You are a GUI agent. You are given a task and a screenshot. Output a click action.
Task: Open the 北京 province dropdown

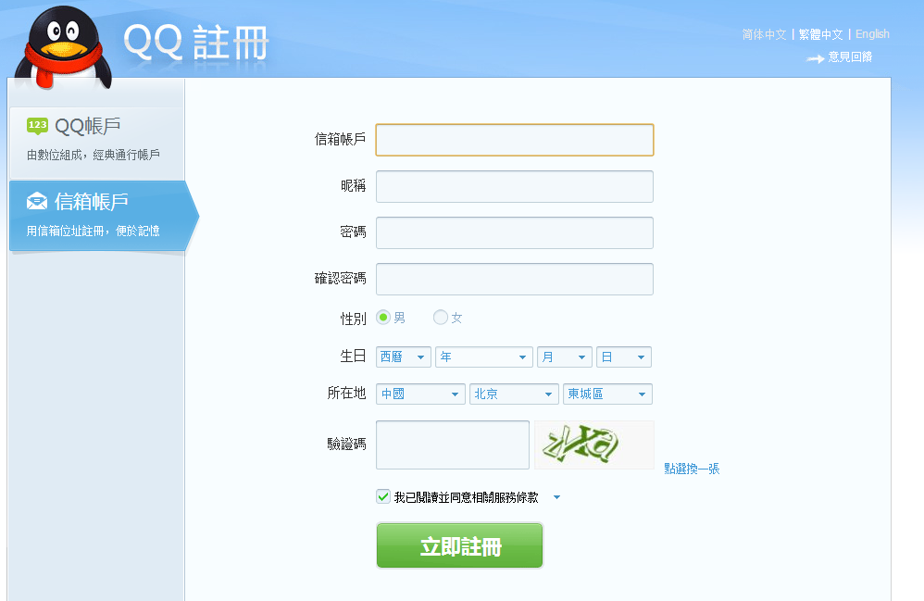coord(515,394)
